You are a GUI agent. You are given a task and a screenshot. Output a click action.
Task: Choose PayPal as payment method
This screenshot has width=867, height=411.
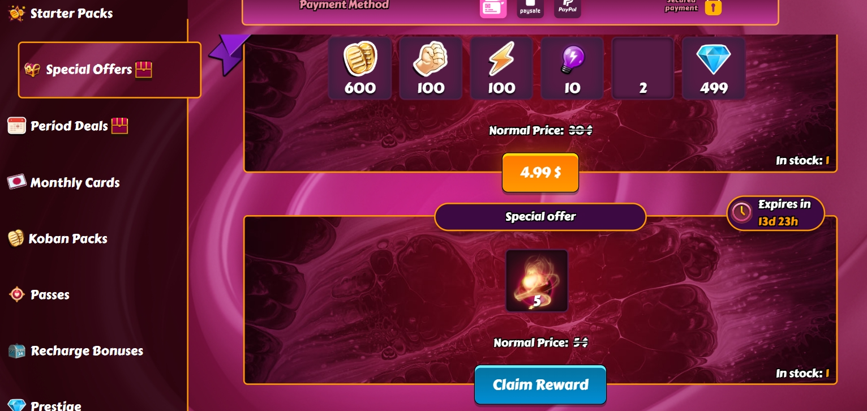click(x=567, y=8)
